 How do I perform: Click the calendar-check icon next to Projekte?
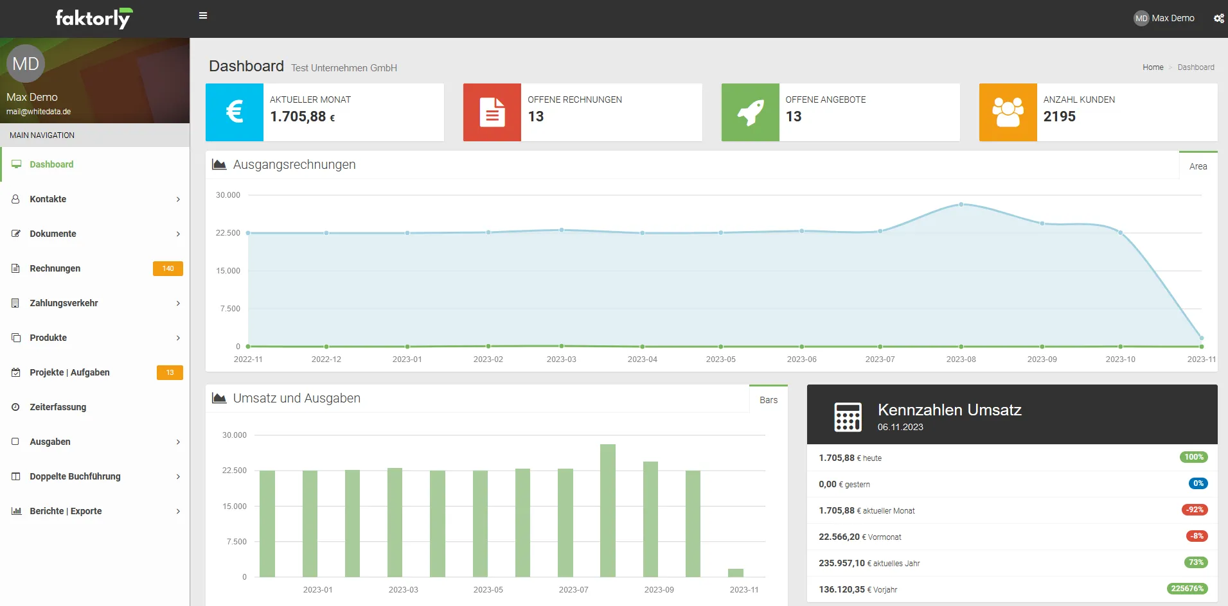tap(16, 372)
